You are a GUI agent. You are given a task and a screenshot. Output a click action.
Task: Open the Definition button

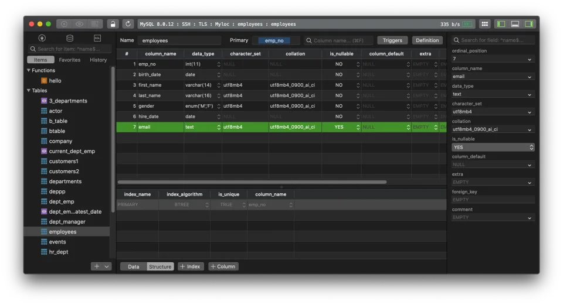pos(428,40)
